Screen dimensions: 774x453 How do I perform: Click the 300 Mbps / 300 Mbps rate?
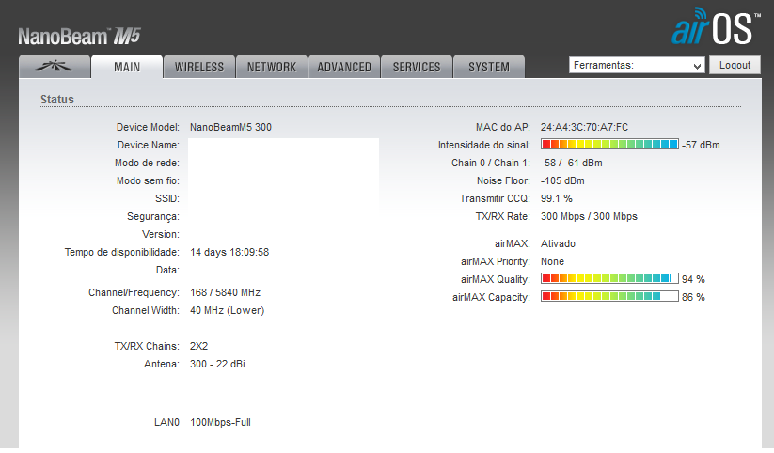click(x=589, y=216)
